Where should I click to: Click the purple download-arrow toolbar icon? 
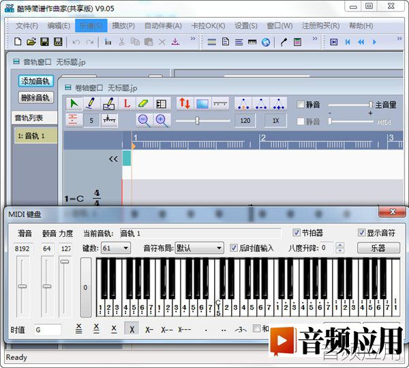pyautogui.click(x=175, y=42)
